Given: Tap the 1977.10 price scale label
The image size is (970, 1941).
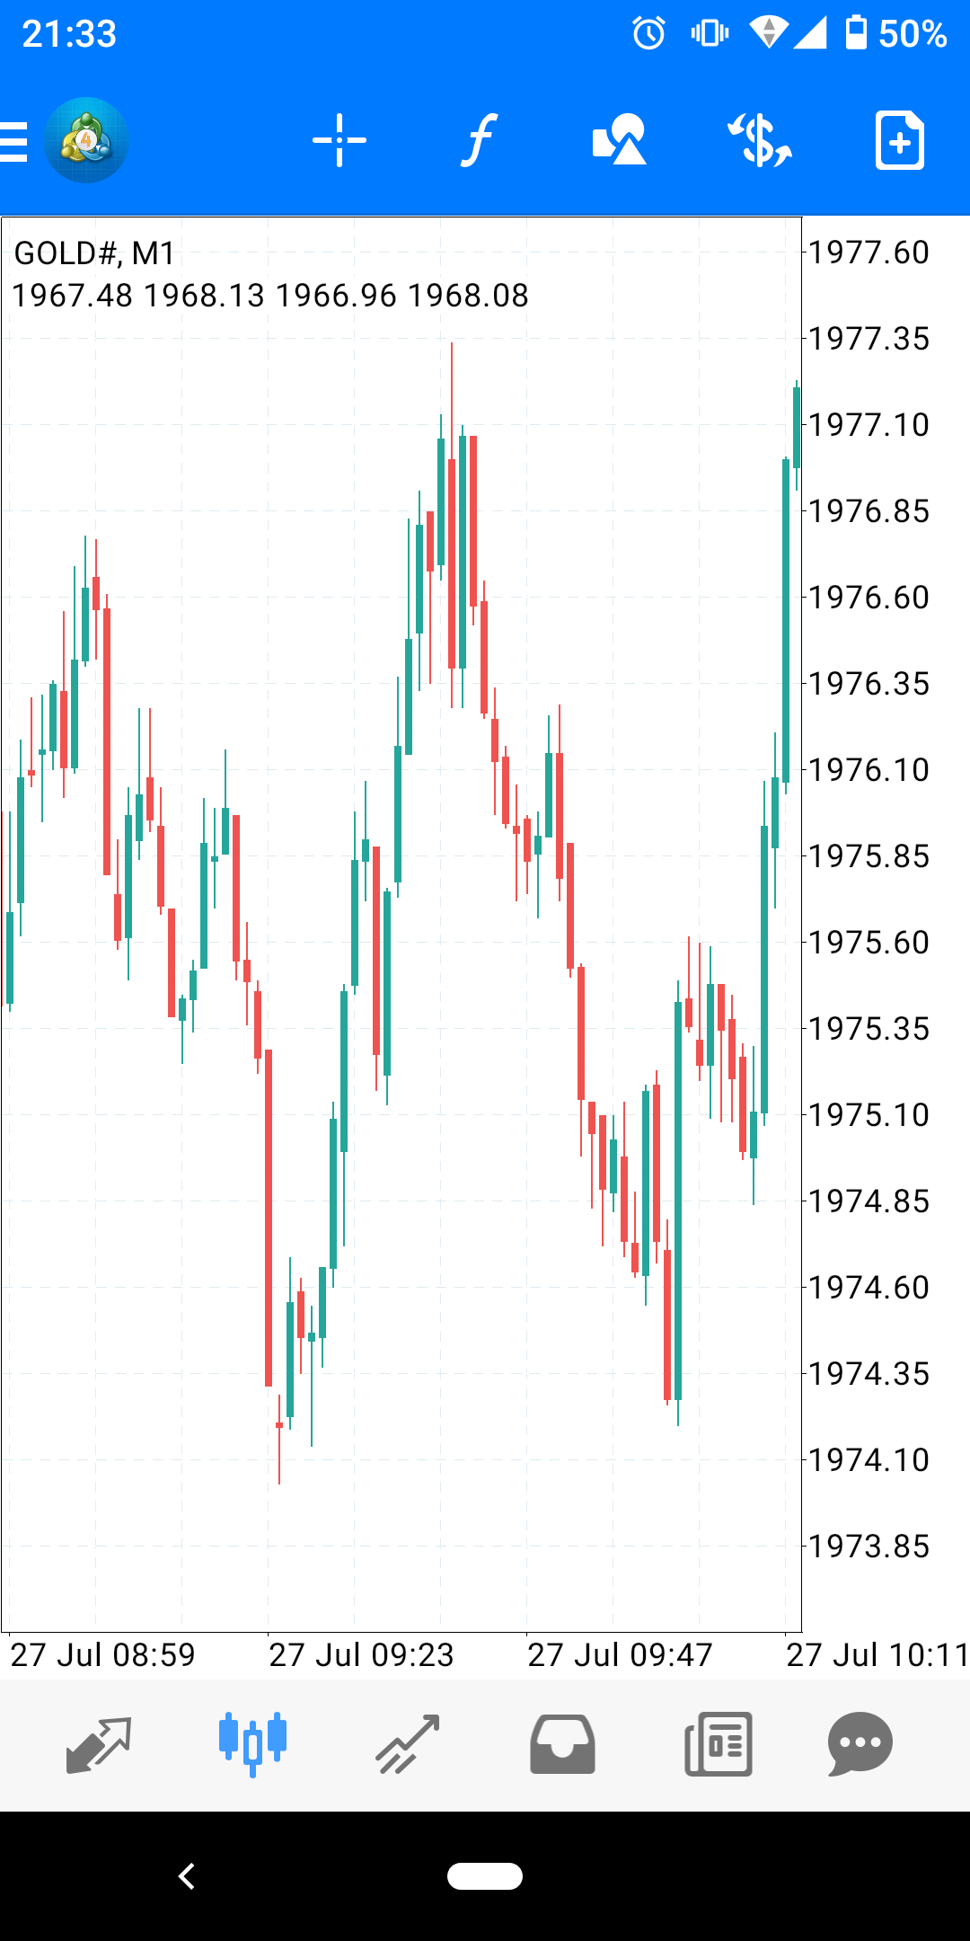Looking at the screenshot, I should [869, 425].
